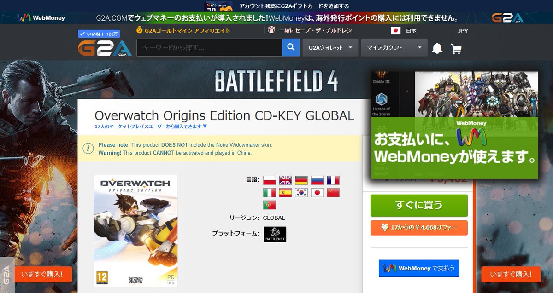Click the German language flag
553x293 pixels.
tap(301, 180)
